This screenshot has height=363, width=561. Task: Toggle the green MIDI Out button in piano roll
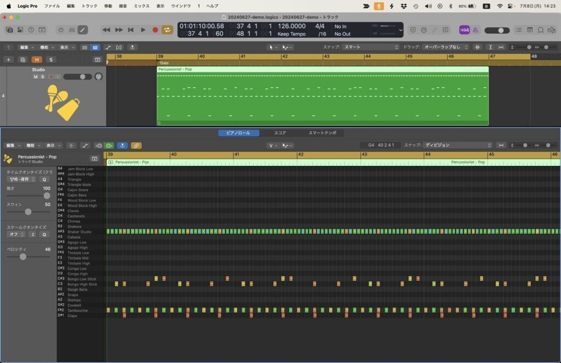click(109, 146)
